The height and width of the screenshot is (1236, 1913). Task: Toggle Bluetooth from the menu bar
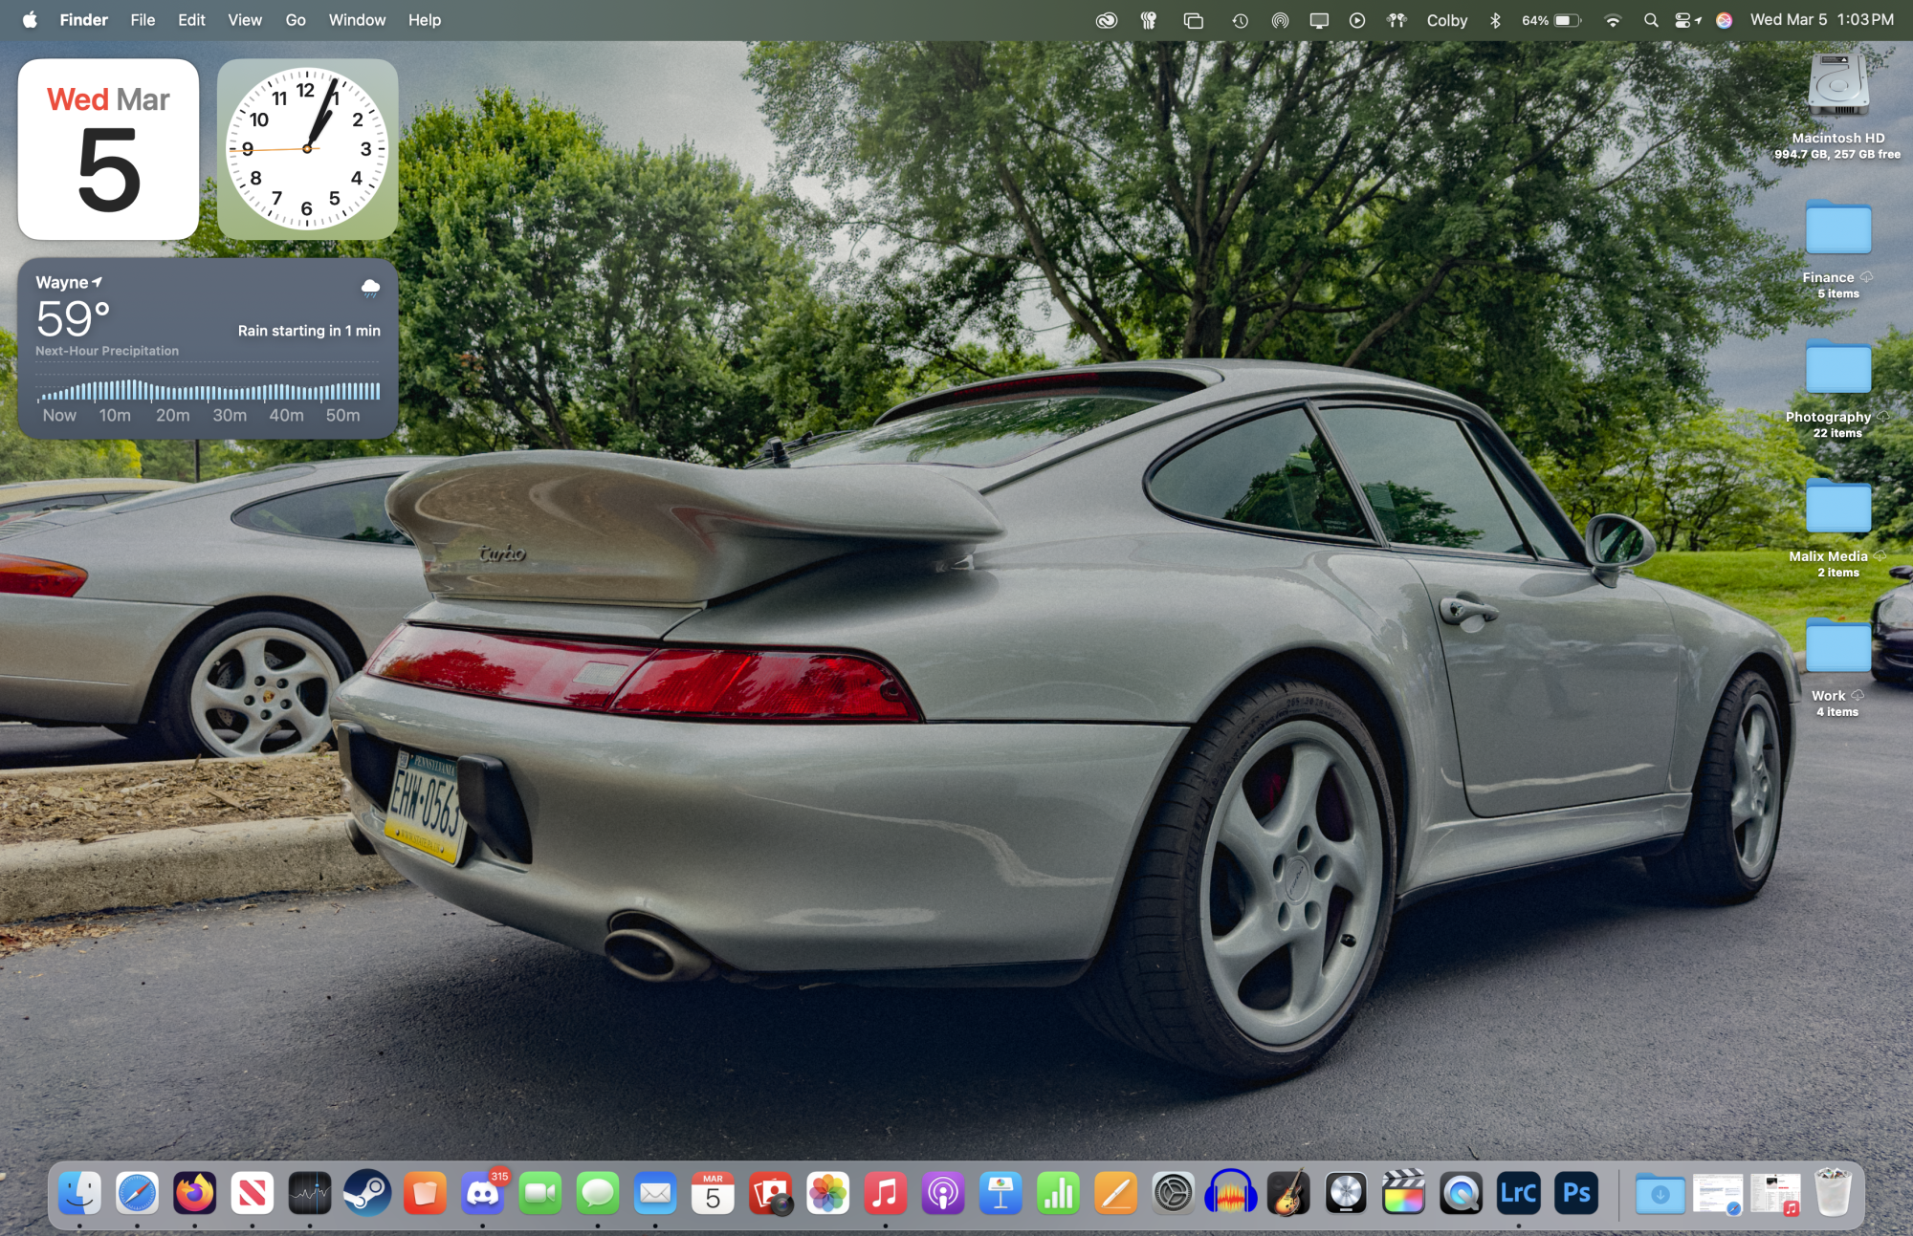(x=1495, y=20)
